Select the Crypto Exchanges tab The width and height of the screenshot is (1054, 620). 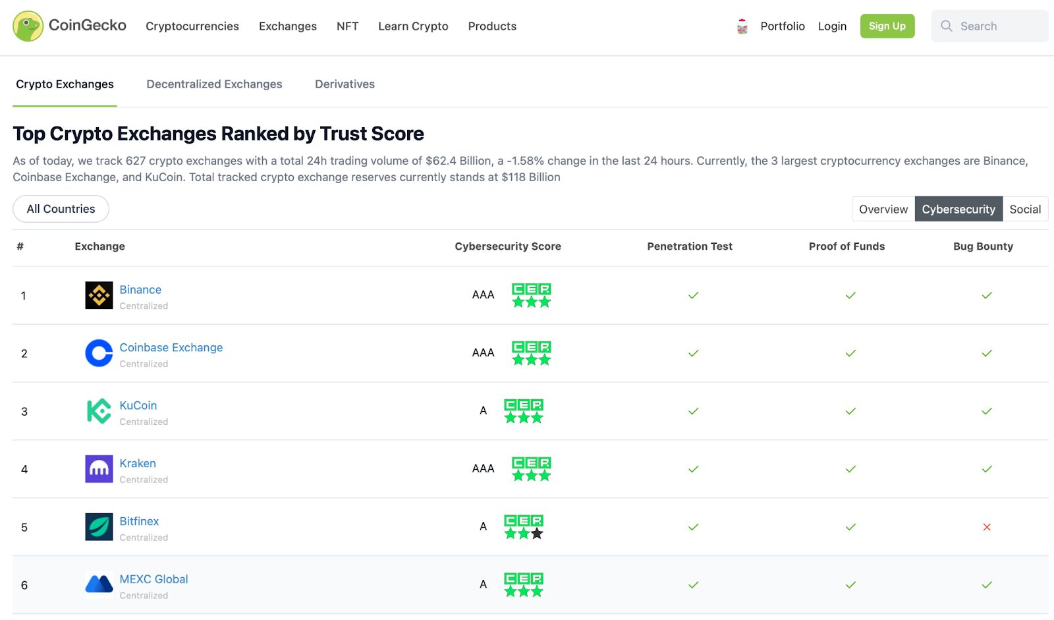click(65, 84)
